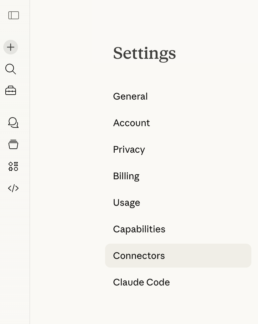Open the Chats speech bubbles icon
The image size is (258, 324).
[13, 122]
